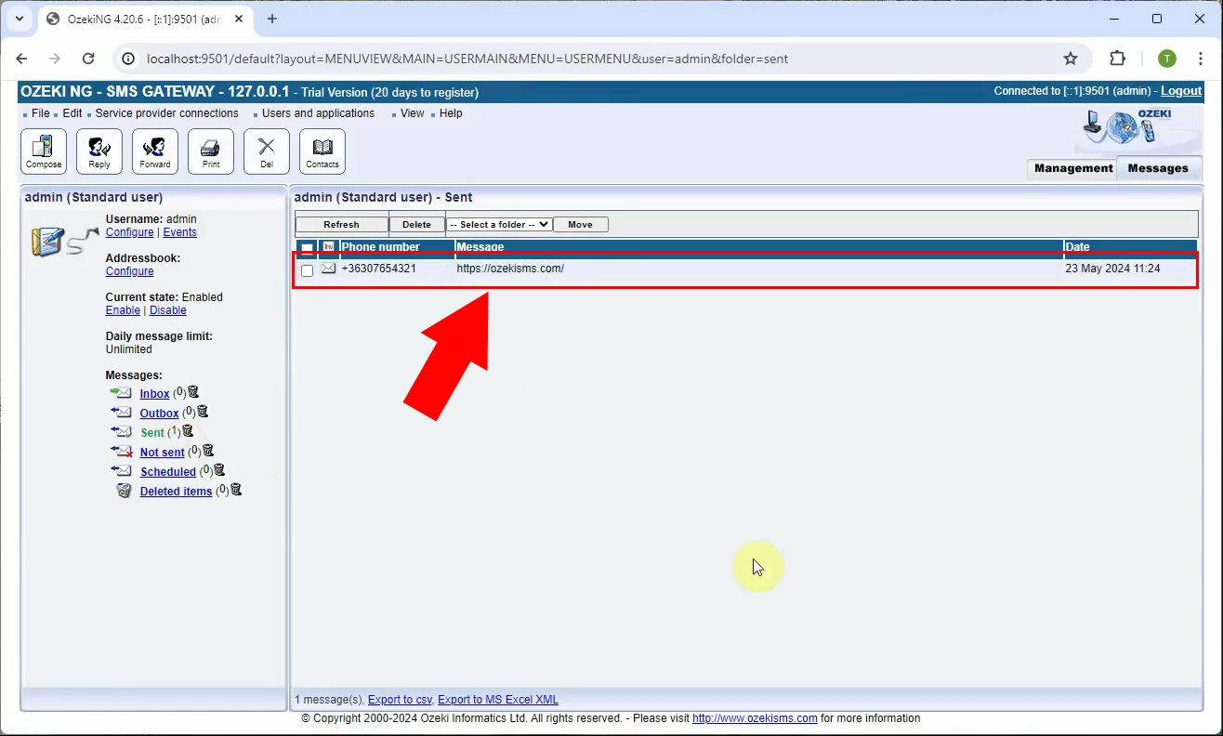Print using the Print toolbar icon
Image resolution: width=1223 pixels, height=736 pixels.
click(211, 151)
